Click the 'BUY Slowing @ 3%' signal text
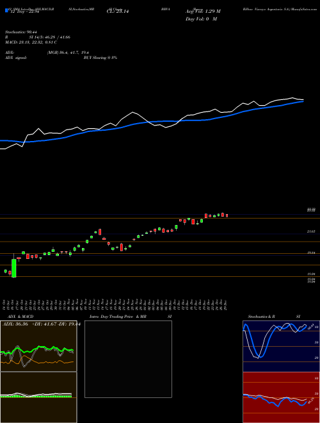This screenshot has height=423, width=320. click(100, 58)
